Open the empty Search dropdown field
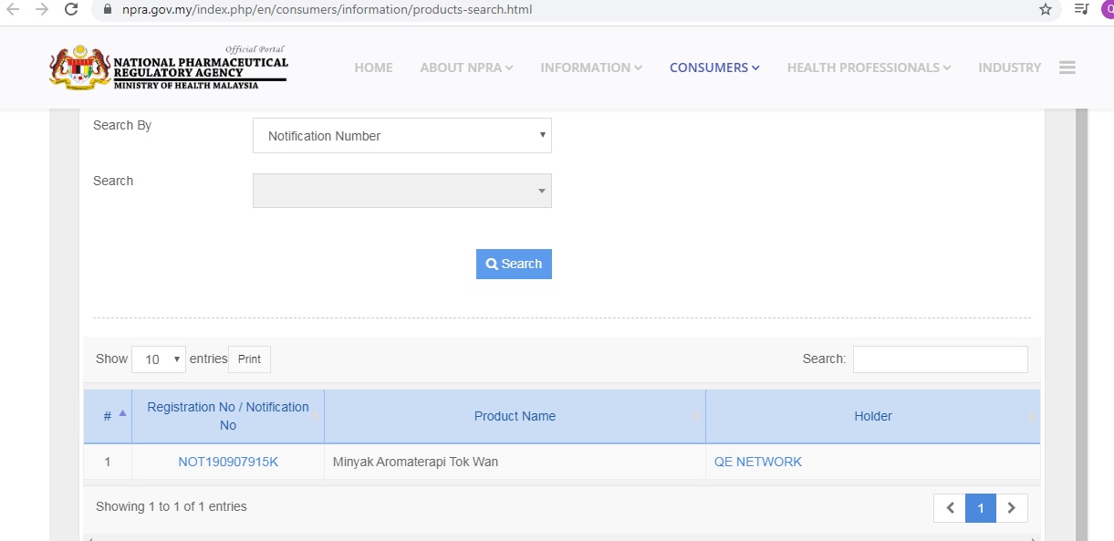Viewport: 1114px width, 541px height. coord(402,191)
